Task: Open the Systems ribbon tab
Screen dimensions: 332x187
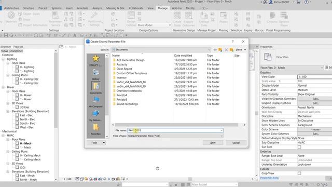Action: [x=57, y=8]
